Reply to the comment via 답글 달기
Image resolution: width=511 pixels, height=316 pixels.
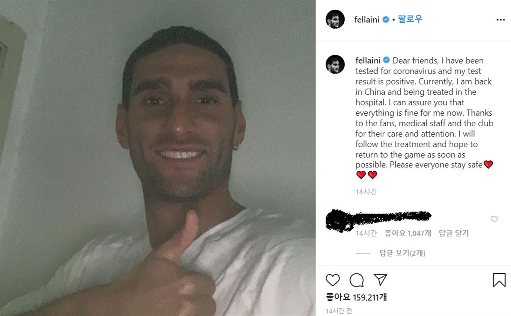[454, 233]
